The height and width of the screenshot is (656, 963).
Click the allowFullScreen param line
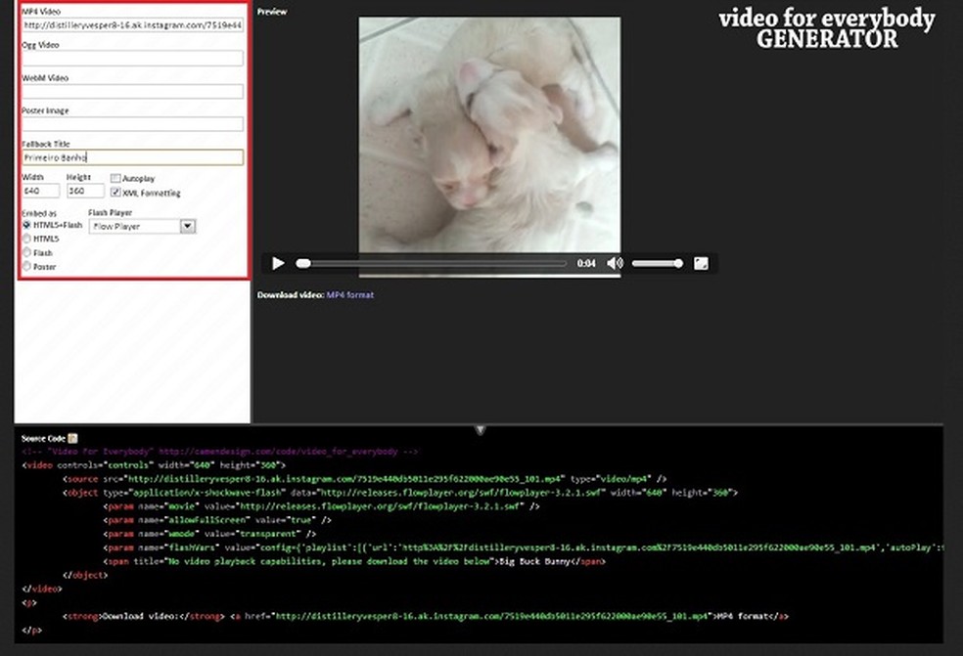coord(217,520)
